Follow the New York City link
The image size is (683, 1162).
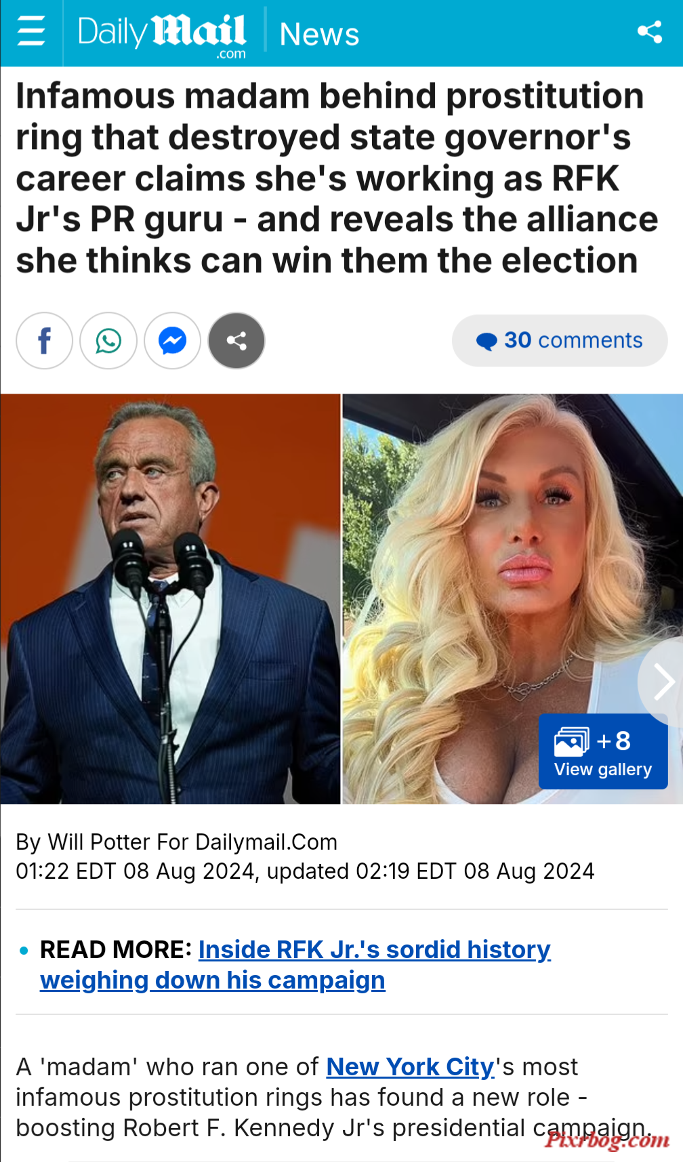pos(411,1066)
